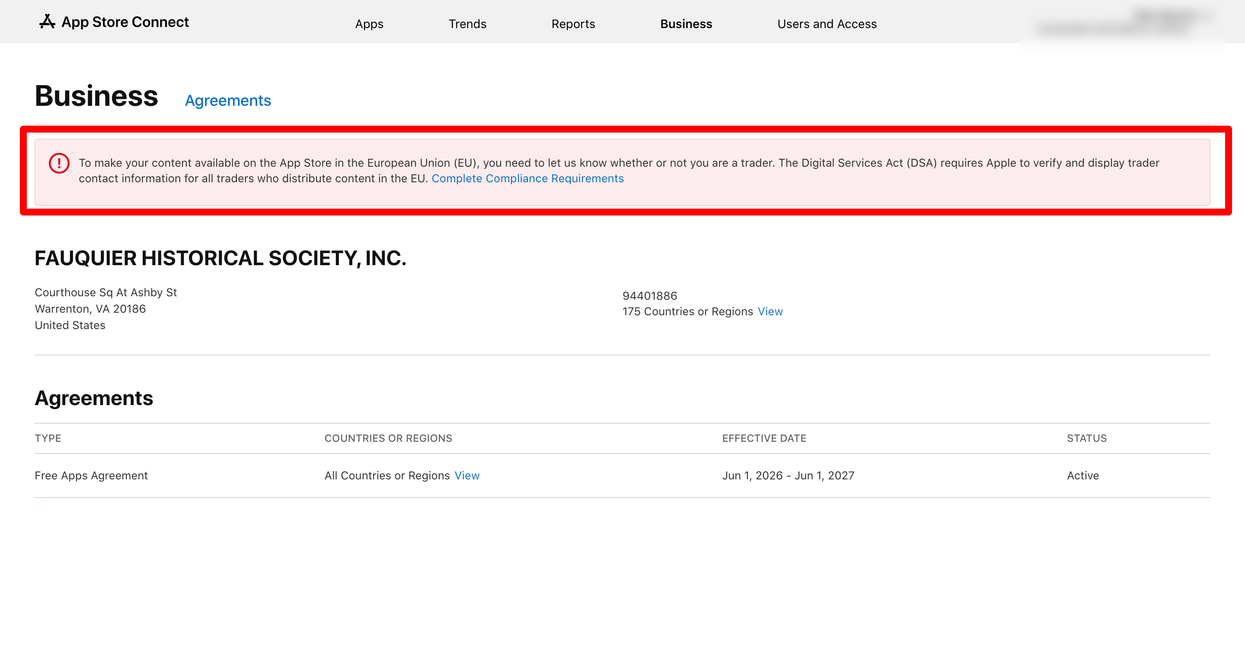Go to the Trends section
Viewport: 1245px width, 672px height.
tap(467, 24)
